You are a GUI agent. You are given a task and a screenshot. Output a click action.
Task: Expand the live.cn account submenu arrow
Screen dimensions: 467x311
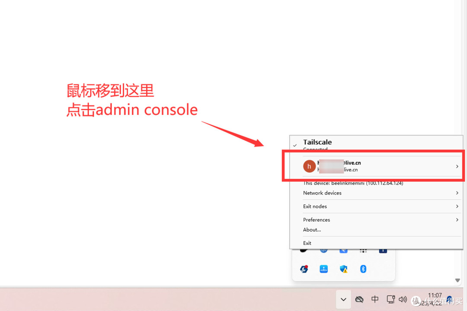[x=457, y=166]
